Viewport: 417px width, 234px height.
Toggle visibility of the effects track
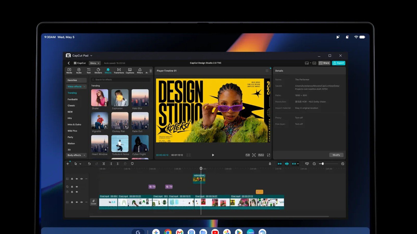(77, 187)
